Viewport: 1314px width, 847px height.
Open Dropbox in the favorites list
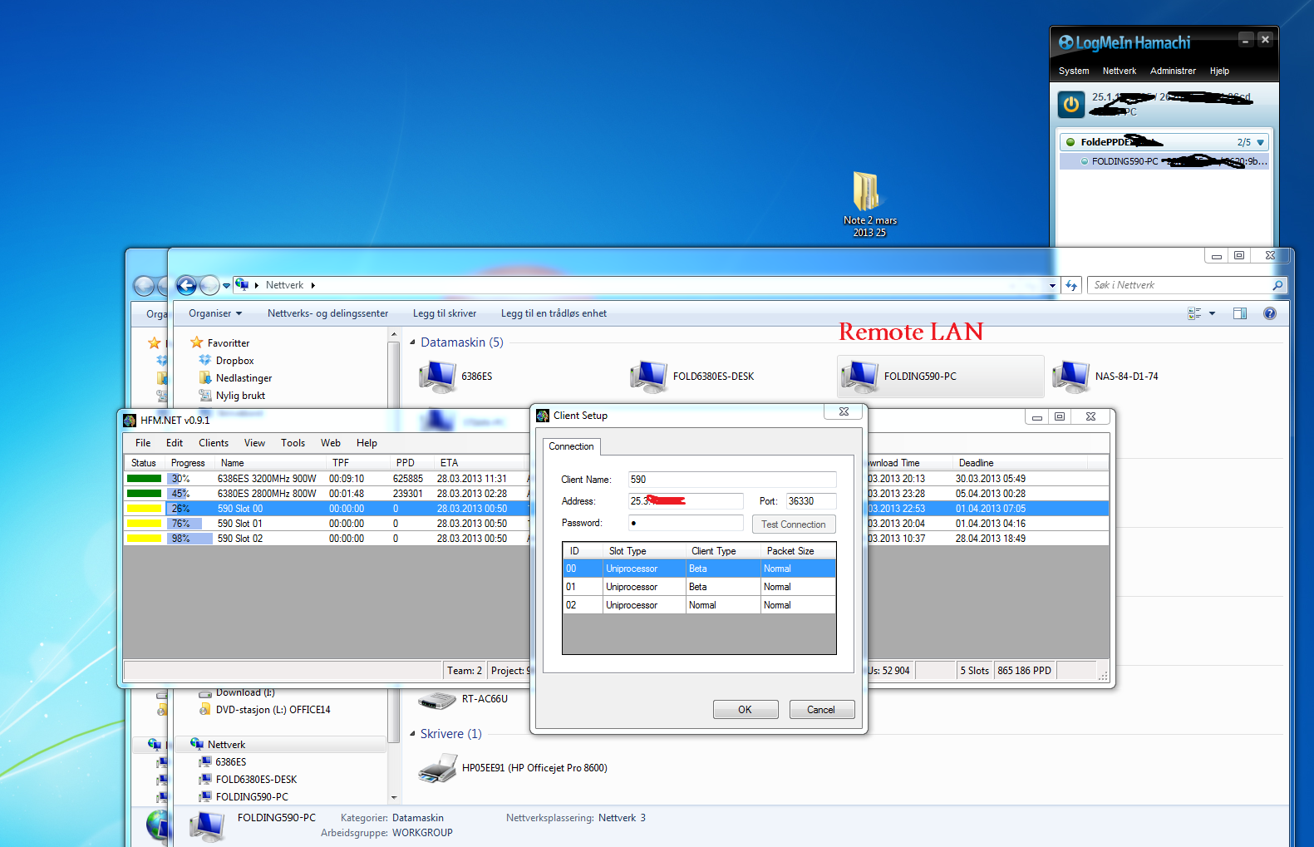pyautogui.click(x=226, y=361)
